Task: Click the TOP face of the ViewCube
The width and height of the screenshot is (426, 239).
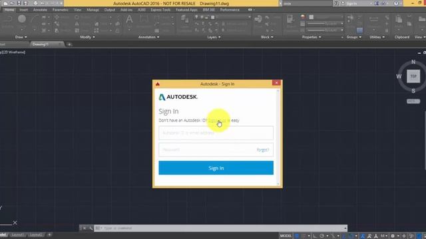Action: (x=413, y=76)
